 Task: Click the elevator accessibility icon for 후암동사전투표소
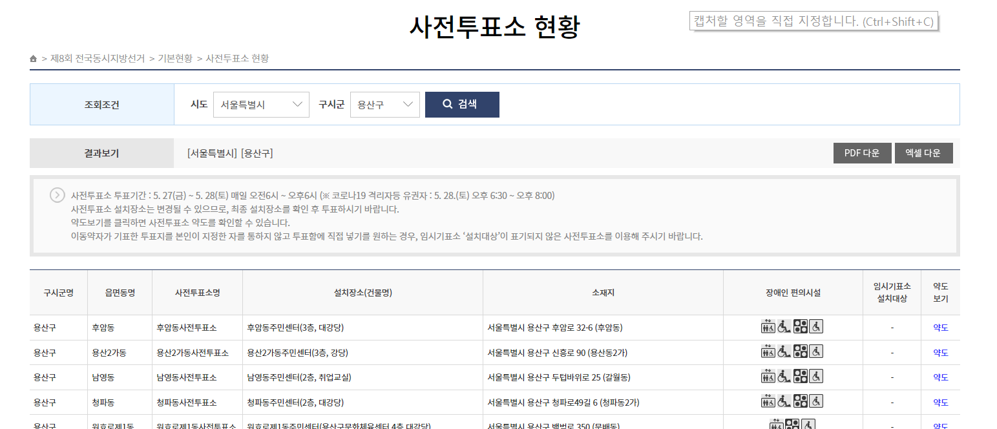coord(767,326)
